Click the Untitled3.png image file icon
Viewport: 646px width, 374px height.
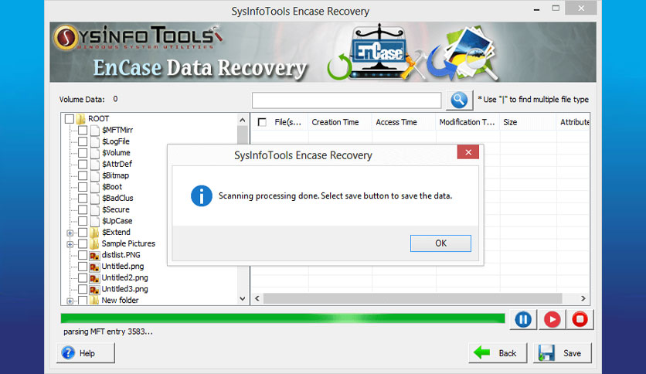[95, 290]
